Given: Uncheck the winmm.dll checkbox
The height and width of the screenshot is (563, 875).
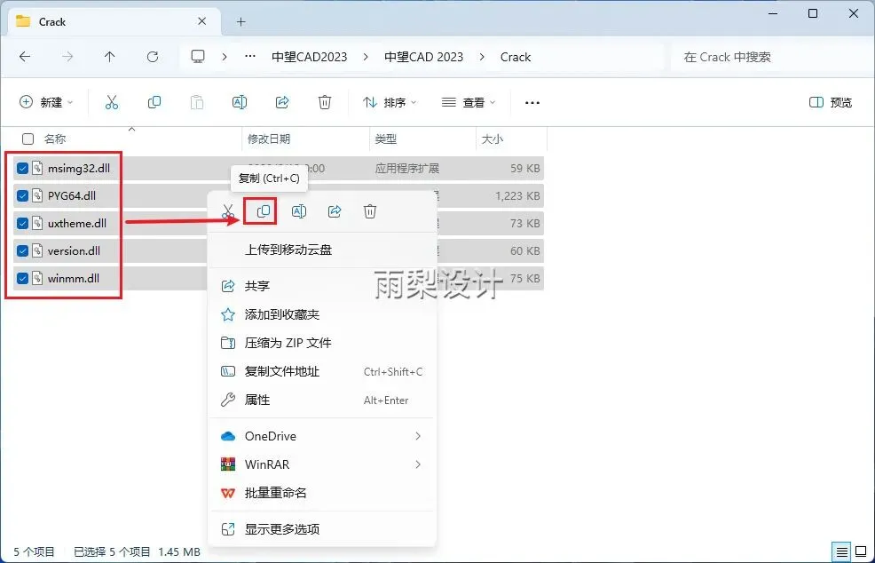Looking at the screenshot, I should click(x=22, y=278).
